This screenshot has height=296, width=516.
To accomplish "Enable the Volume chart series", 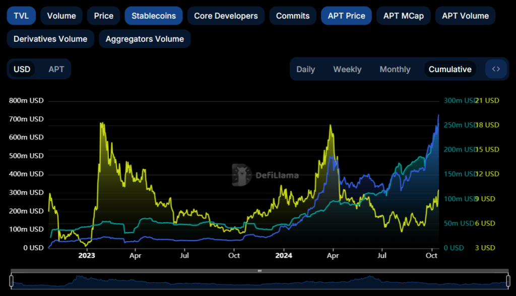I will coord(61,16).
